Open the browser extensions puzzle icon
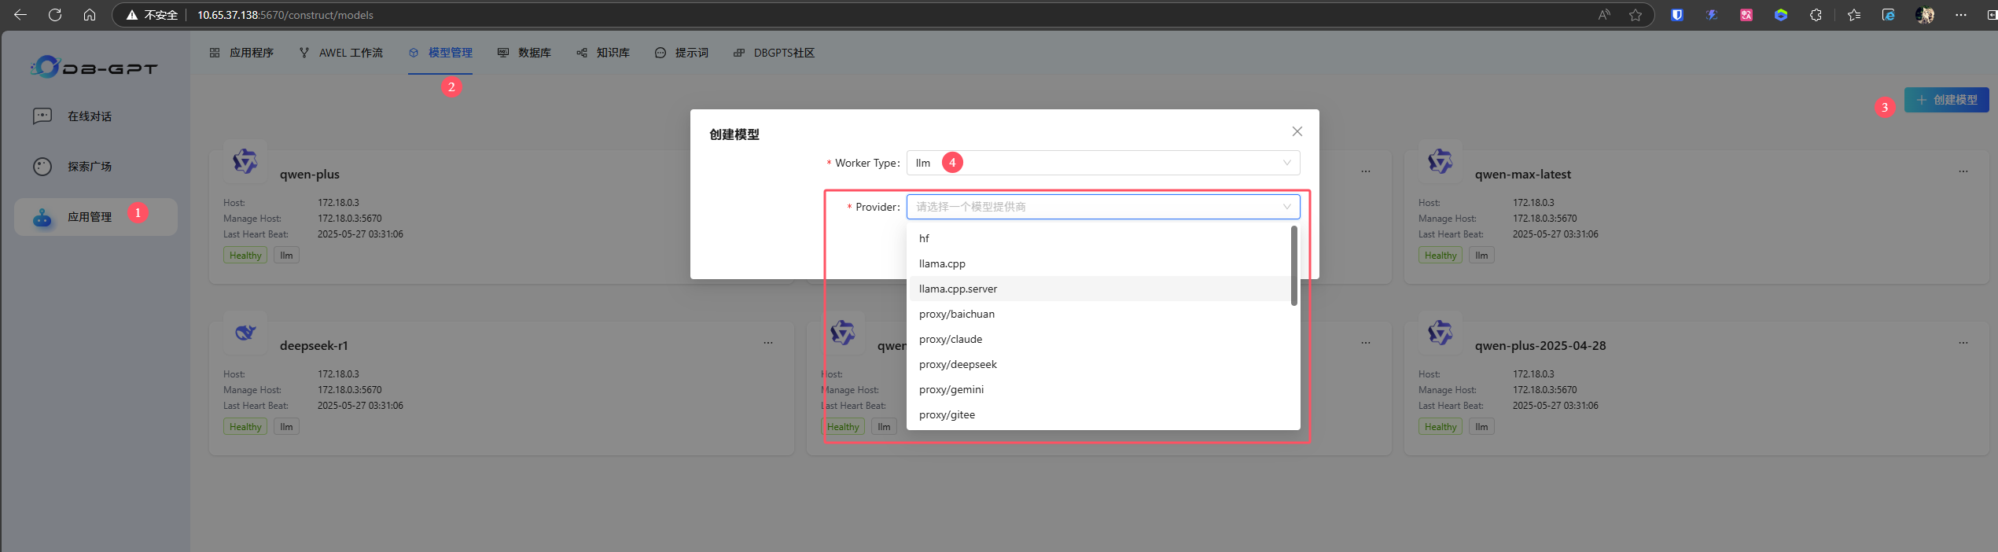Image resolution: width=1998 pixels, height=552 pixels. pyautogui.click(x=1816, y=15)
